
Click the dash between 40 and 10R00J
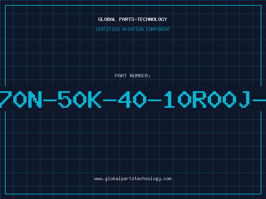pos(155,100)
